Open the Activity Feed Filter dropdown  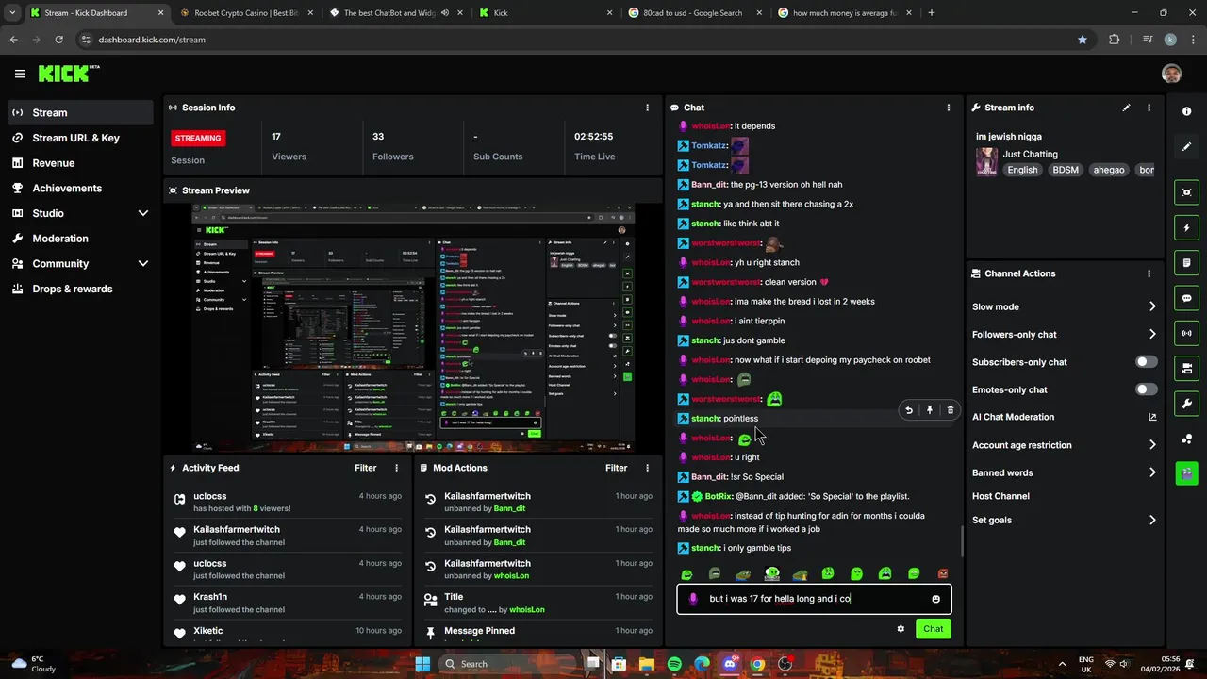(365, 468)
